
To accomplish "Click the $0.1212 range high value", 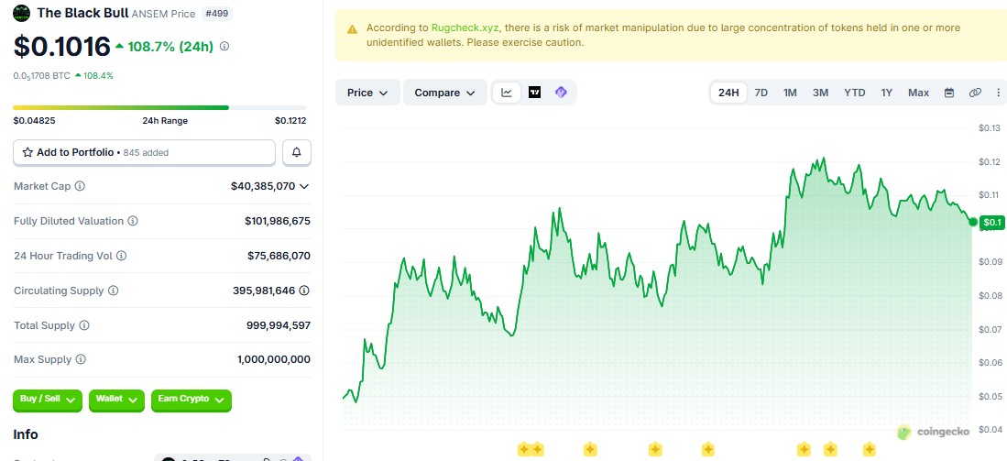I will click(290, 121).
